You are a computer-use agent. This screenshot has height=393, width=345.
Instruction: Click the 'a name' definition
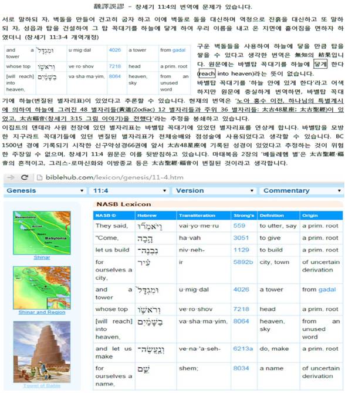[x=272, y=368]
